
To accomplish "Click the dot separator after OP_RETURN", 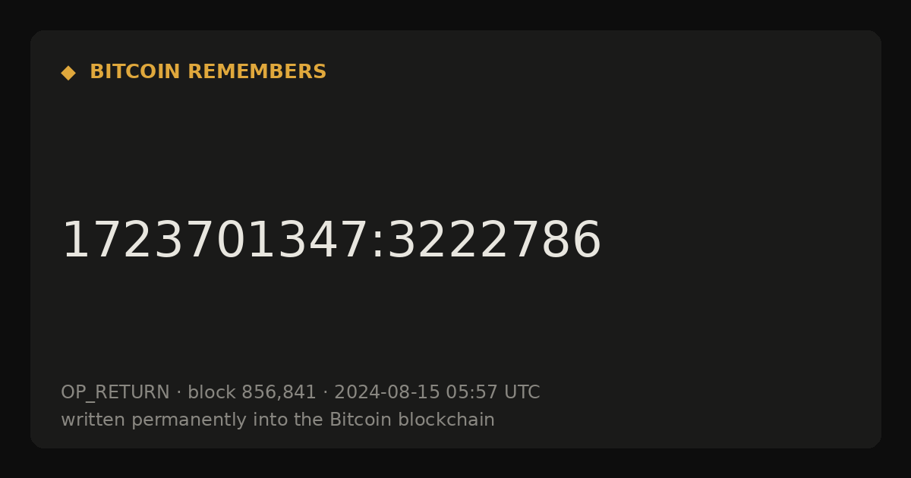I will 178,393.
